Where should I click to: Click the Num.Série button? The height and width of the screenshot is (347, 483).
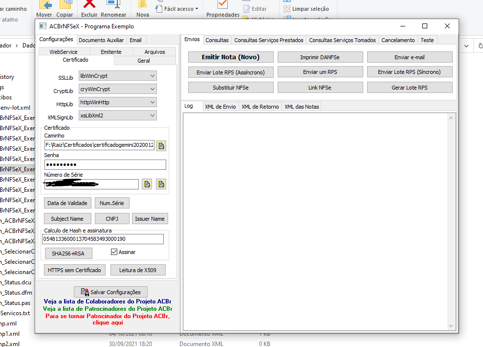112,203
